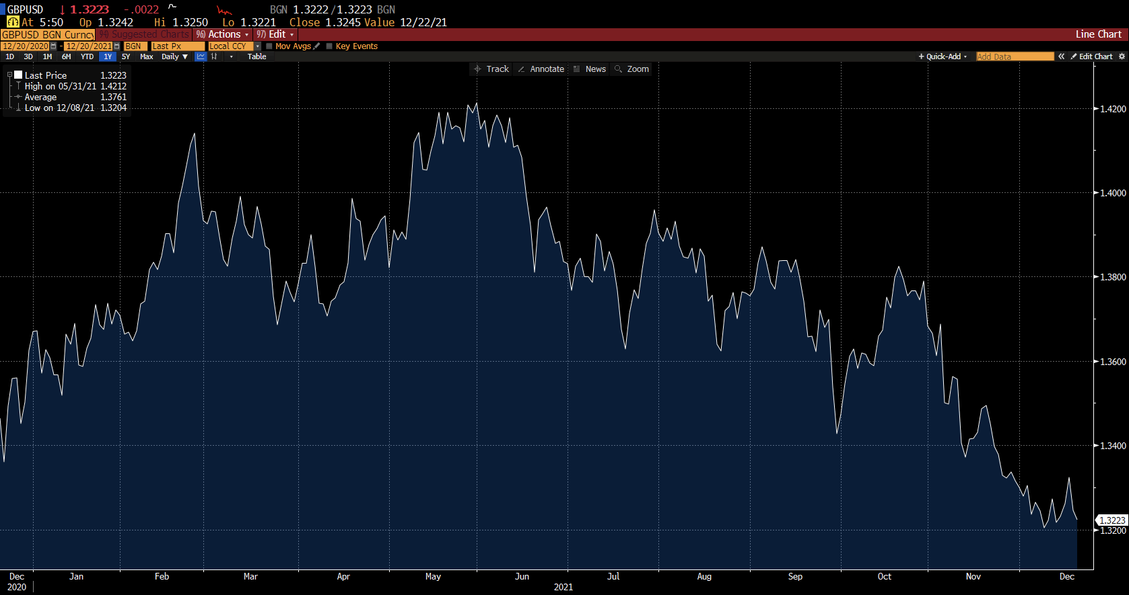Click the May x-axis month label
Viewport: 1129px width, 595px height.
pos(433,576)
